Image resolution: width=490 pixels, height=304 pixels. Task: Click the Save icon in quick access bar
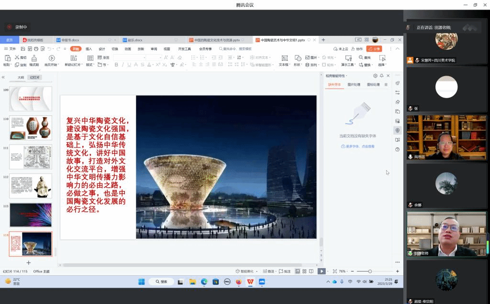23,49
